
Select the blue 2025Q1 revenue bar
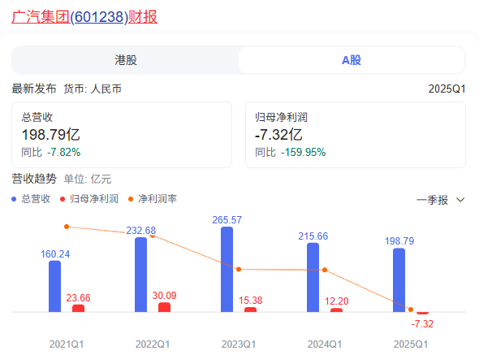click(x=399, y=280)
